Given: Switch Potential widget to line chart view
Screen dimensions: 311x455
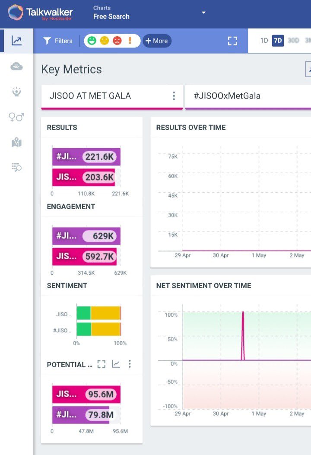Looking at the screenshot, I should tap(116, 364).
